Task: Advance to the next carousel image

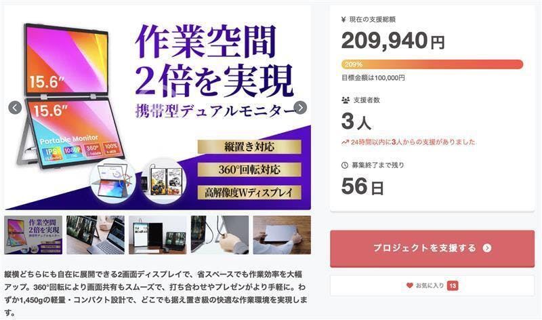Action: click(300, 108)
